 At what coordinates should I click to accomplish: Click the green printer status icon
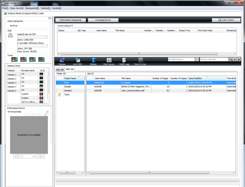click(x=5, y=14)
